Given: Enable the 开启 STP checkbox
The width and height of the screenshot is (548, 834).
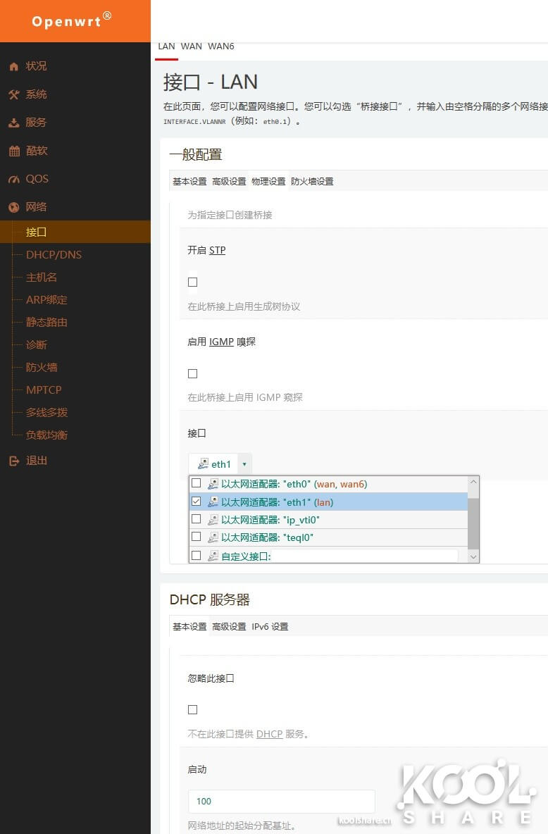Looking at the screenshot, I should coord(192,282).
